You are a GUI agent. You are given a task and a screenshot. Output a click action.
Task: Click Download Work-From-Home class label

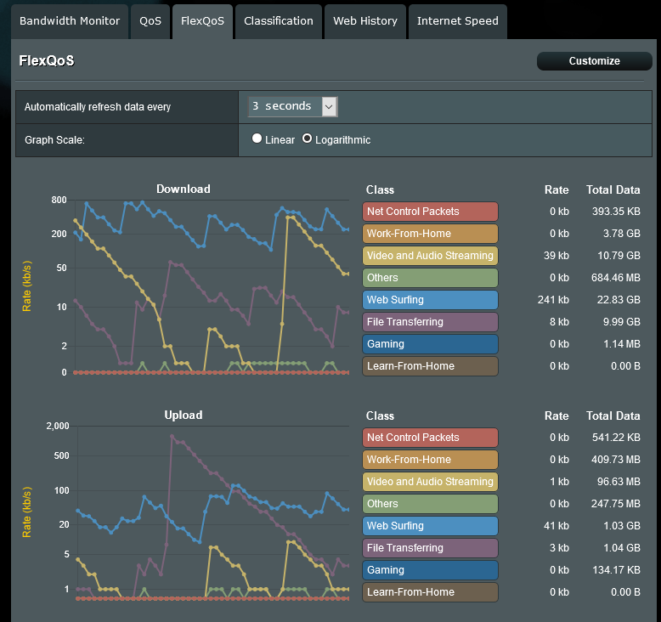[430, 234]
